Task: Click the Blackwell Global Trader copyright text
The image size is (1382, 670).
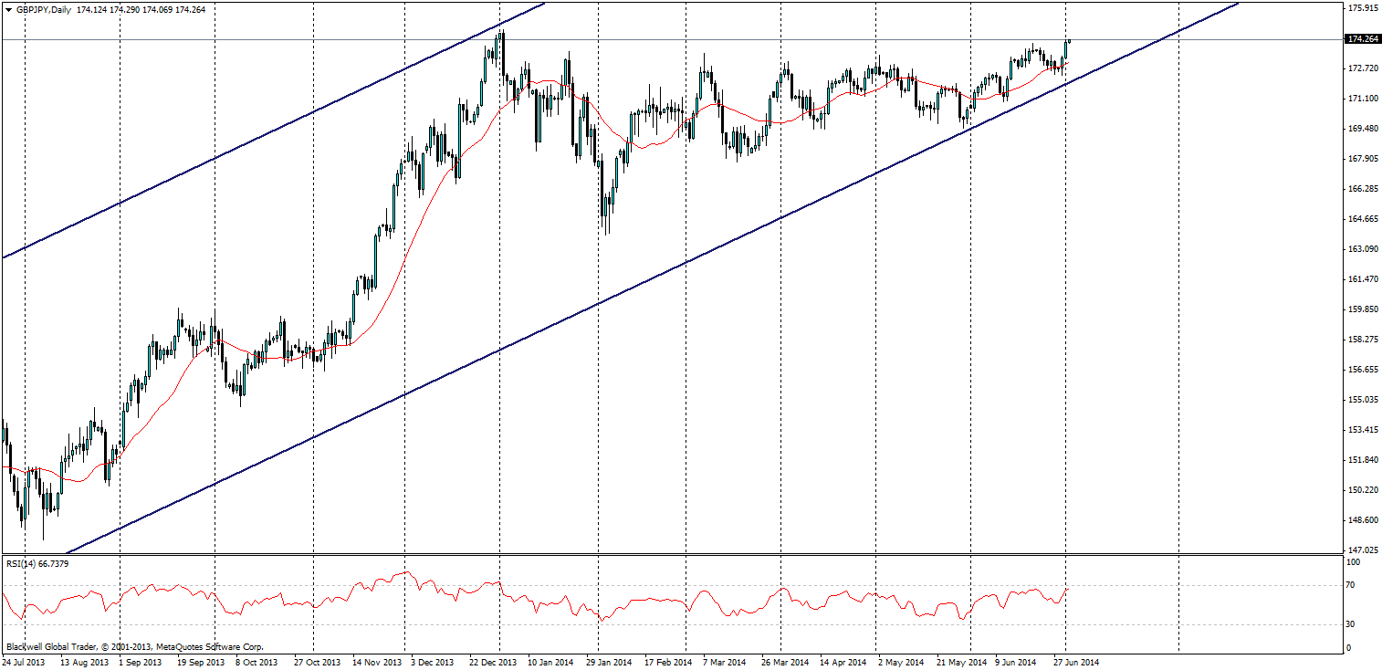Action: (135, 646)
